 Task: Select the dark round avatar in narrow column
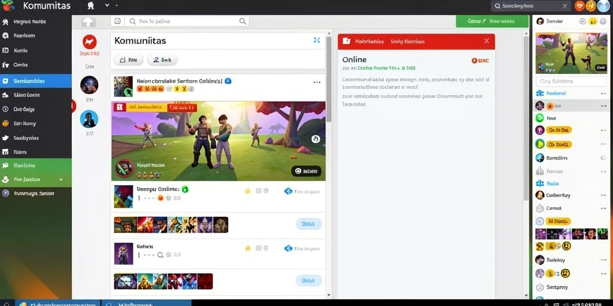pyautogui.click(x=89, y=85)
